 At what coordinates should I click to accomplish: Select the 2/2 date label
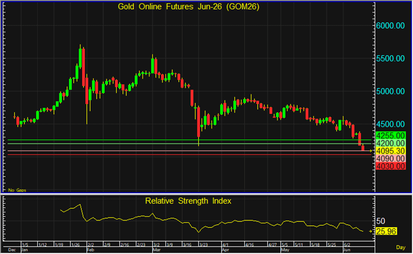[x=91, y=245]
